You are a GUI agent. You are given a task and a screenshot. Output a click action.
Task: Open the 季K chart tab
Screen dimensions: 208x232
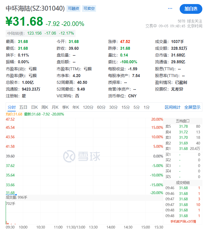click(x=66, y=107)
